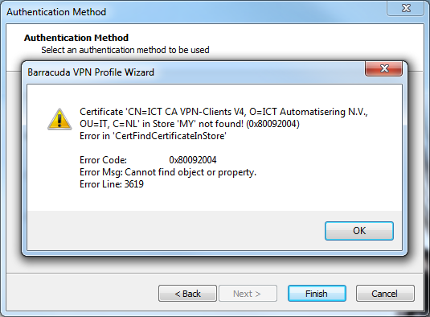Confirm the error with OK
Screen dimensions: 430x317
pos(359,231)
